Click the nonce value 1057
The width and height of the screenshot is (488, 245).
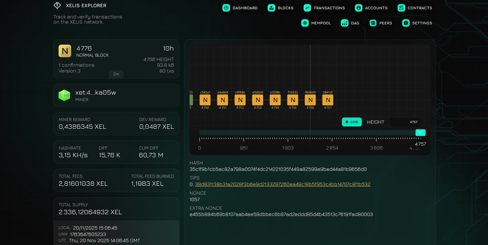tap(195, 200)
